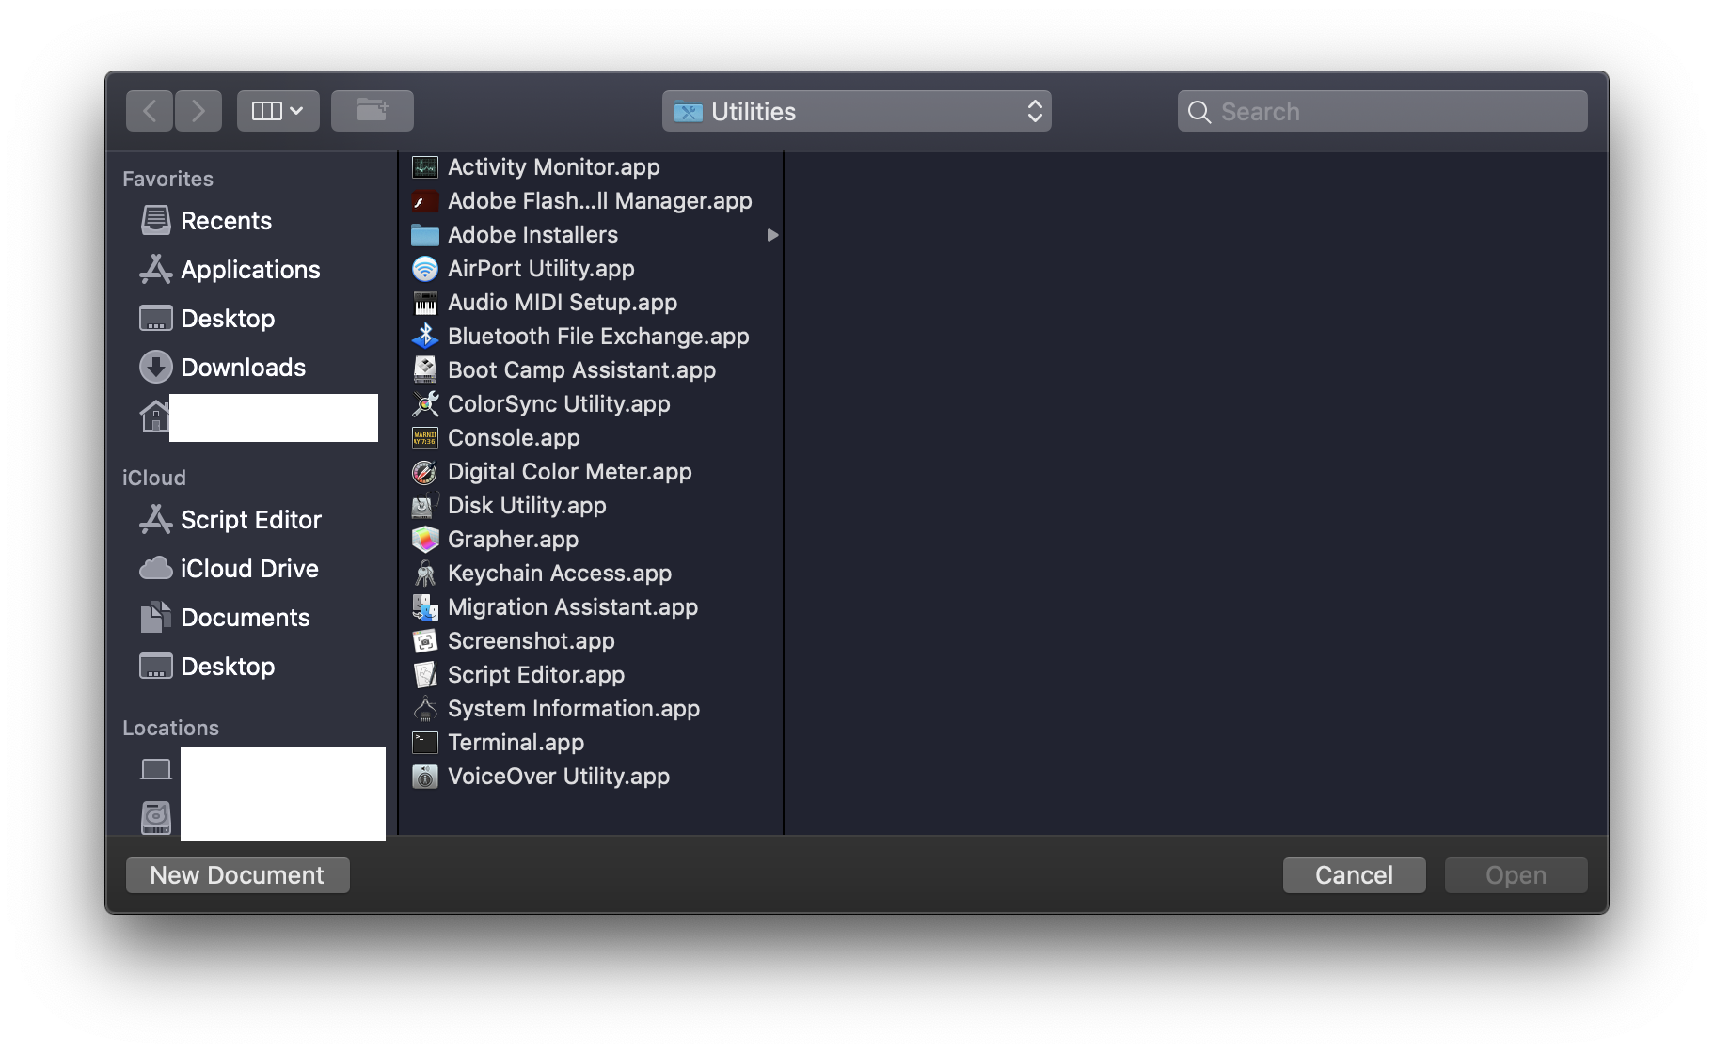This screenshot has height=1053, width=1714.
Task: Open Recents in Favorites sidebar
Action: click(x=226, y=221)
